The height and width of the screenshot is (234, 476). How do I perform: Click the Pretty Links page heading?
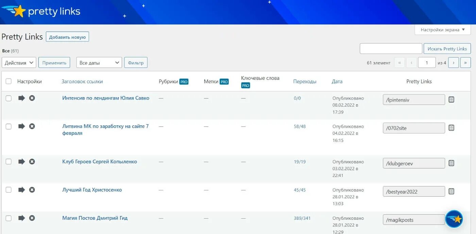tap(22, 37)
